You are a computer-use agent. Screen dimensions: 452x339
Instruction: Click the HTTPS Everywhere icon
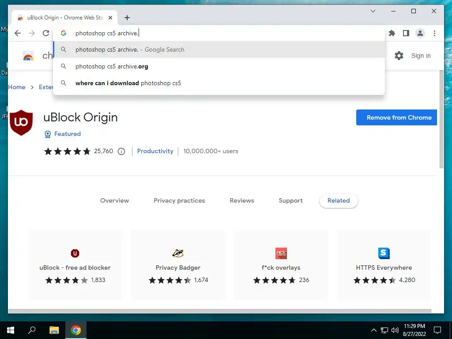click(x=384, y=253)
